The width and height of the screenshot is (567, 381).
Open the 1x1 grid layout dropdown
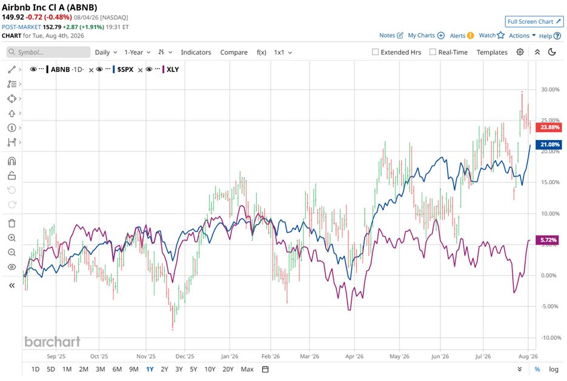coord(283,52)
